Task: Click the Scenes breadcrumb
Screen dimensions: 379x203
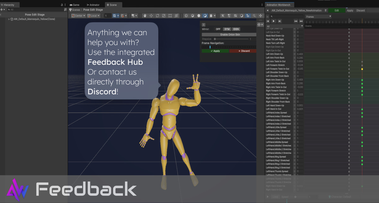Action: [x=75, y=10]
